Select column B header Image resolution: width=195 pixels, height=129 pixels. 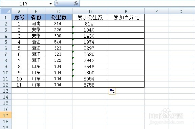point(36,11)
